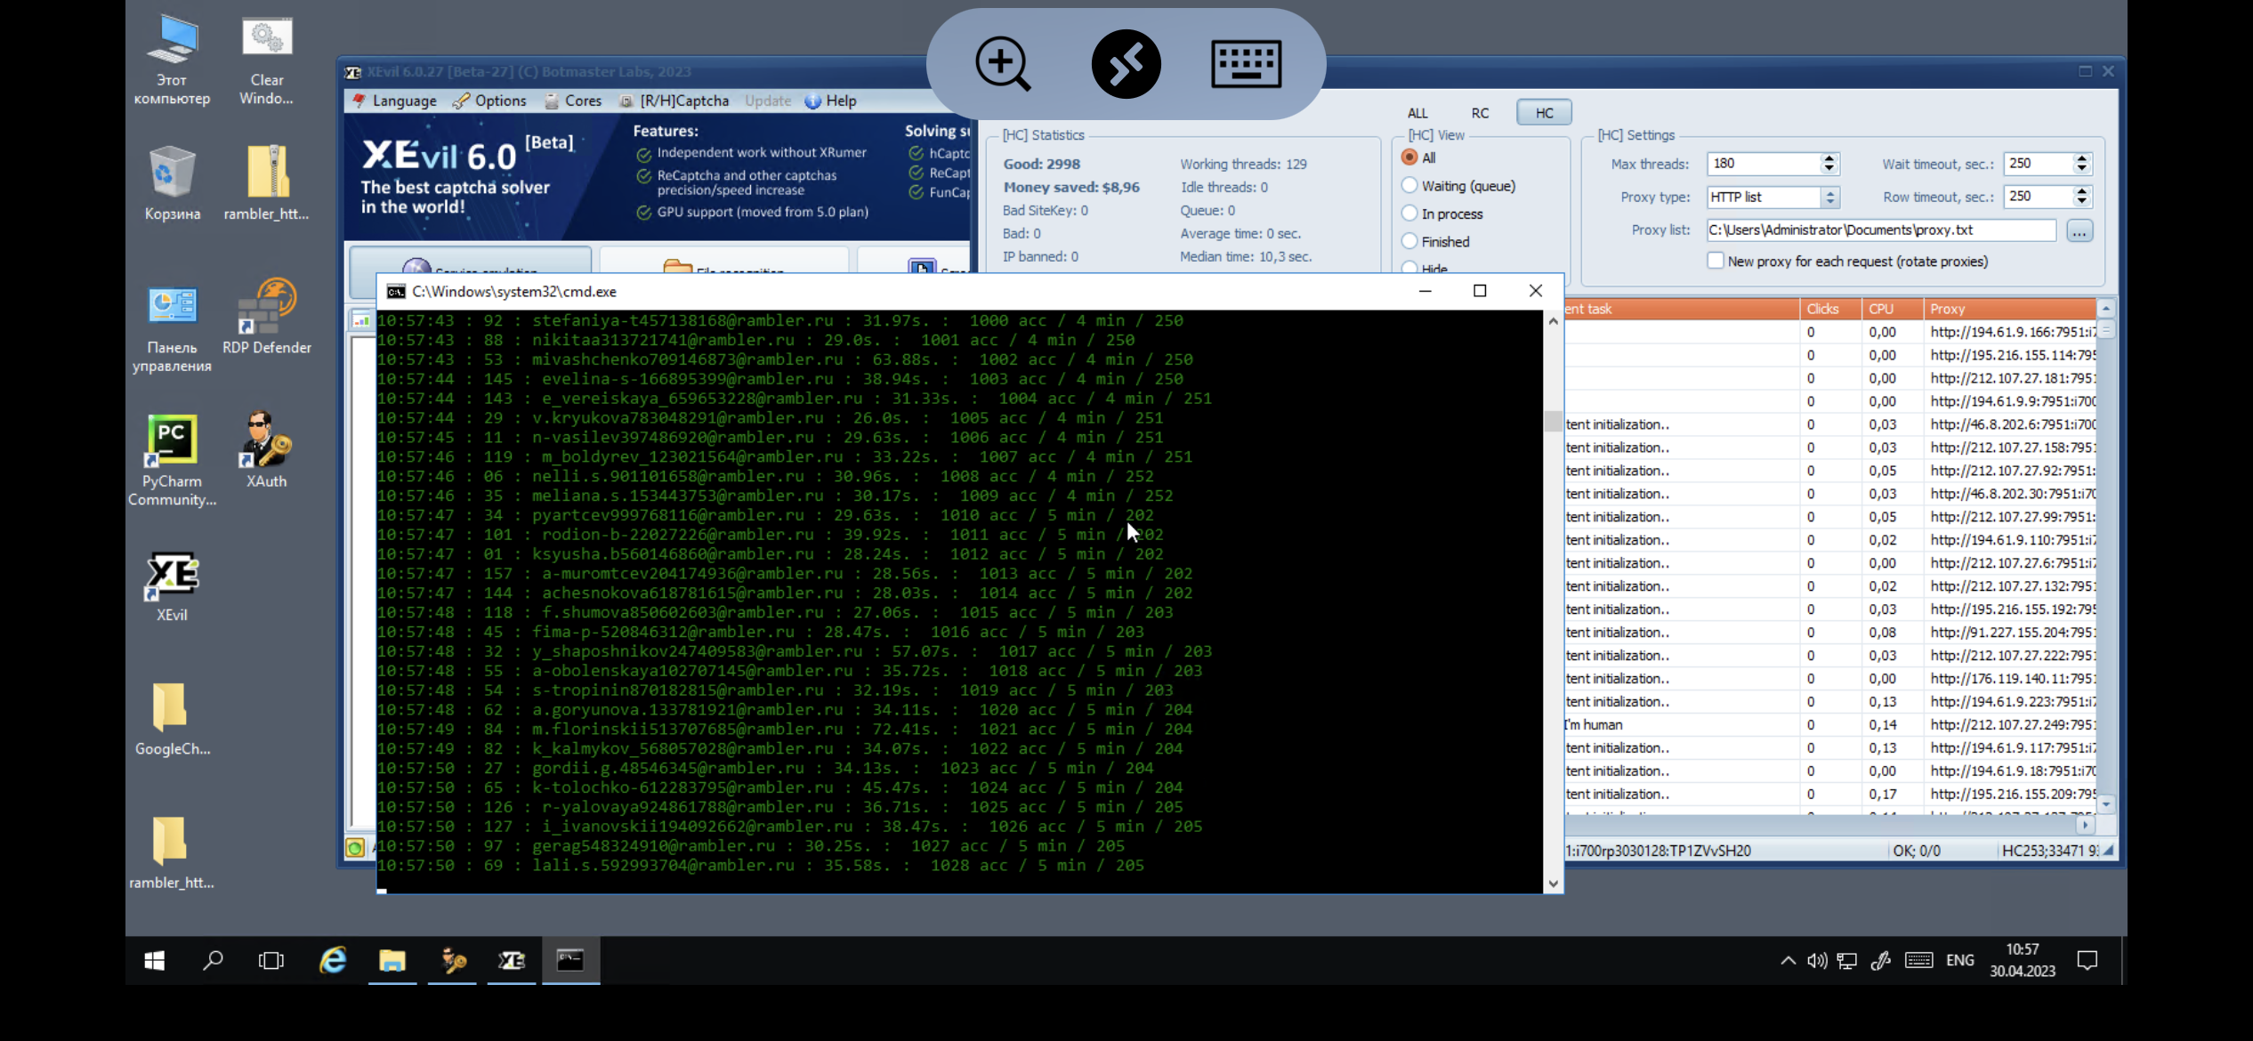The width and height of the screenshot is (2253, 1041).
Task: Open the on-screen keyboard icon
Action: coord(1246,64)
